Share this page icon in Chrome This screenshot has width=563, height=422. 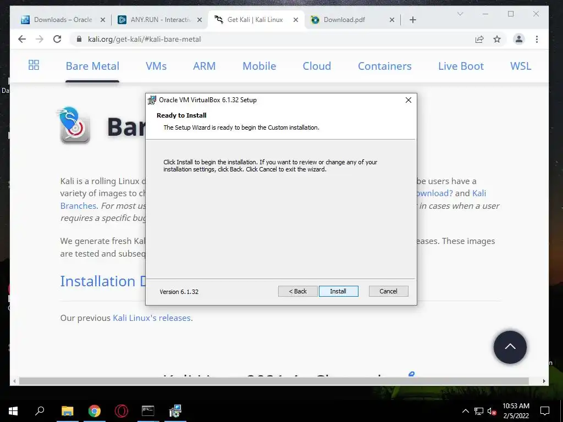click(x=479, y=39)
